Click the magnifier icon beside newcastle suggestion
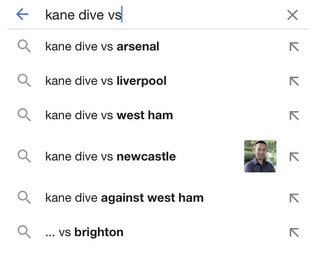 pos(24,156)
